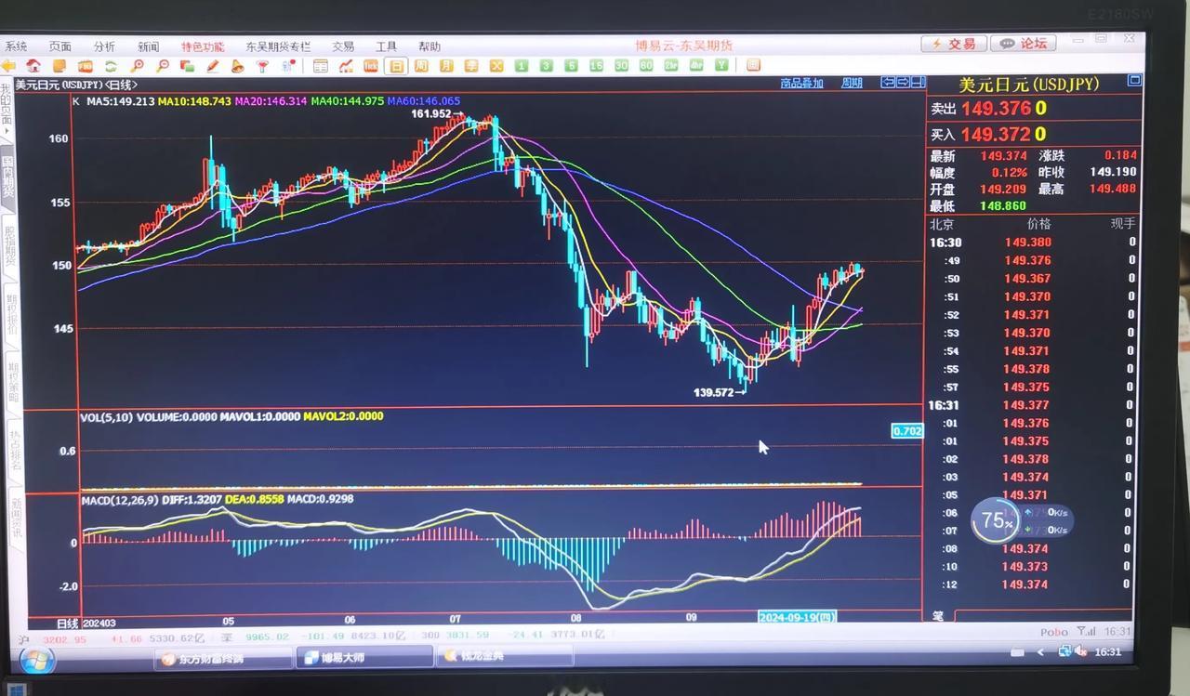
Task: Click the orange icon after Y button
Action: (x=753, y=65)
